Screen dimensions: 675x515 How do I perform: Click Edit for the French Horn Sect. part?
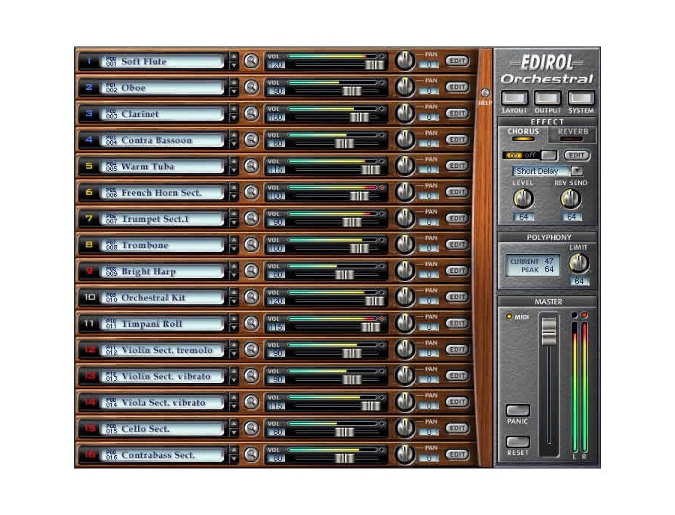[457, 193]
